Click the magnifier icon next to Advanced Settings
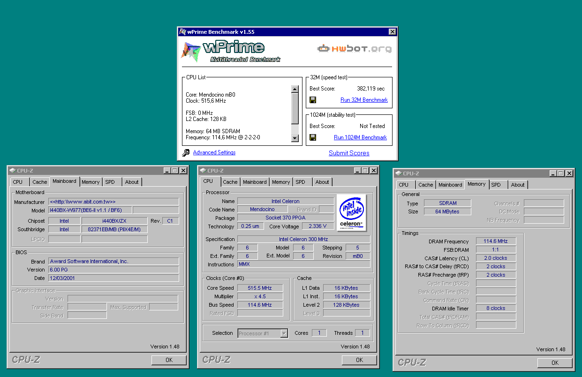 pyautogui.click(x=186, y=152)
